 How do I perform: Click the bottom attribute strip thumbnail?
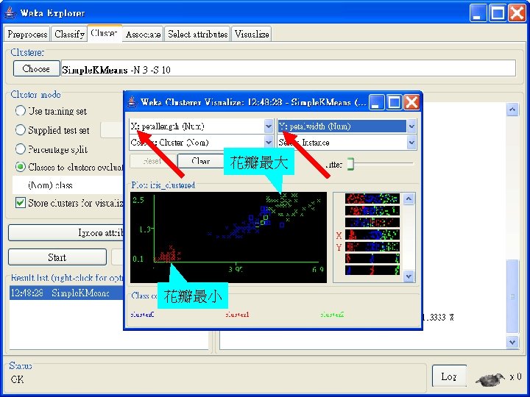tap(372, 271)
